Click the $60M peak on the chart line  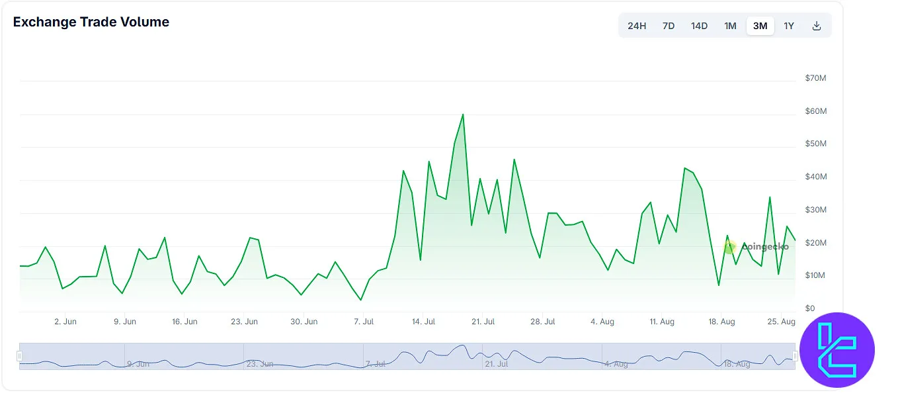point(463,114)
